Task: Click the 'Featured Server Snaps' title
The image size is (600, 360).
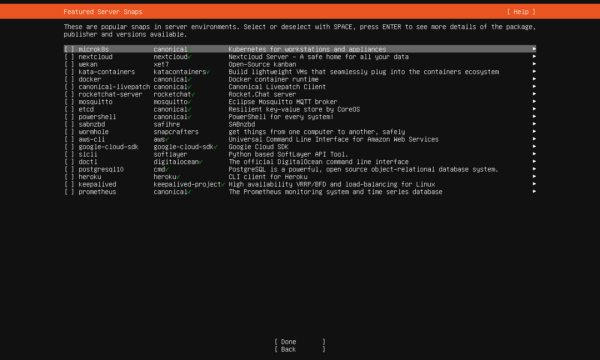Action: point(103,12)
